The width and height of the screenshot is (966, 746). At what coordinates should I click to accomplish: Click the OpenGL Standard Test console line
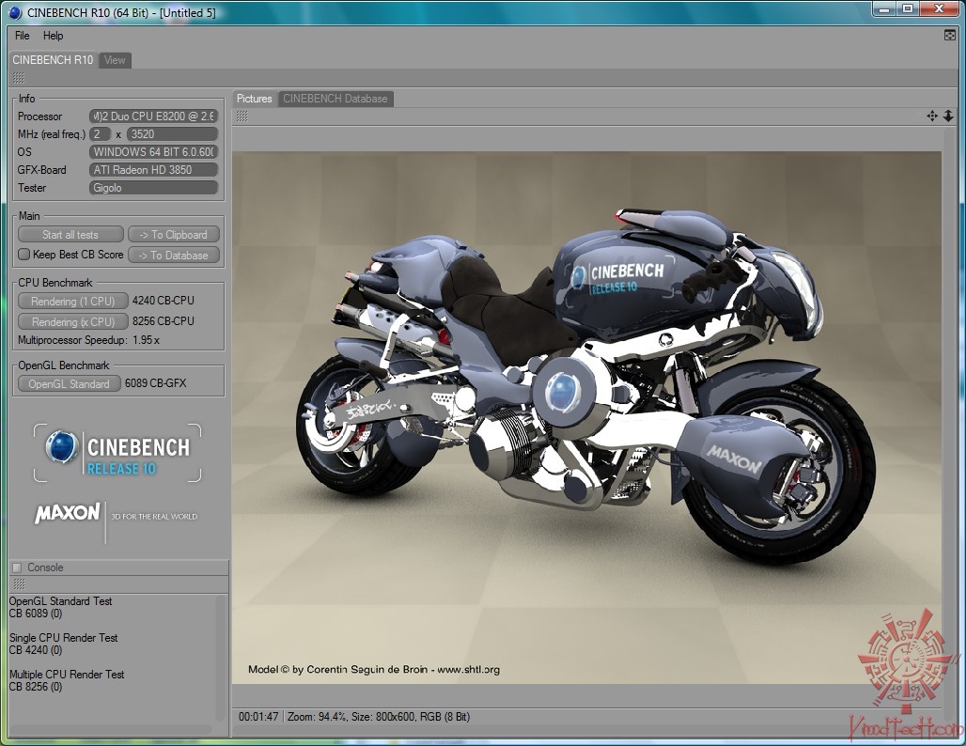(x=60, y=601)
